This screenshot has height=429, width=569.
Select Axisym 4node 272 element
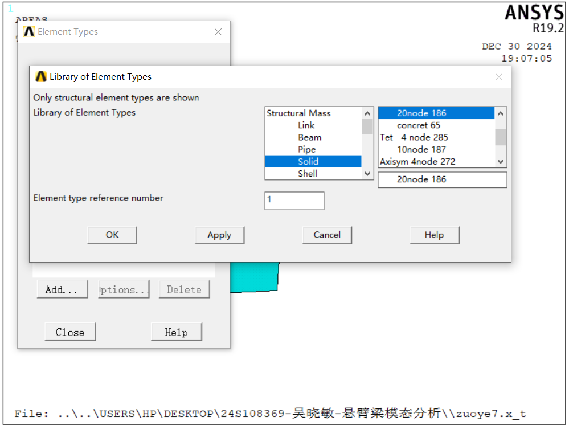[436, 161]
